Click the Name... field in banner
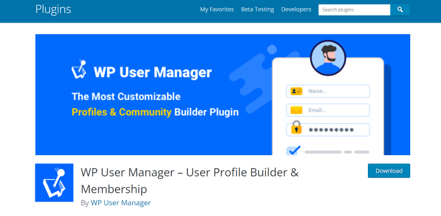This screenshot has width=441, height=216. pyautogui.click(x=328, y=91)
